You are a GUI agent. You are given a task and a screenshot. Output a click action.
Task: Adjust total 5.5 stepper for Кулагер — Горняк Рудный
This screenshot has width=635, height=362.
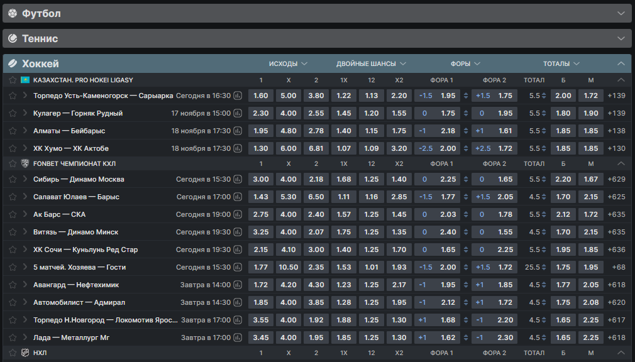(x=544, y=113)
